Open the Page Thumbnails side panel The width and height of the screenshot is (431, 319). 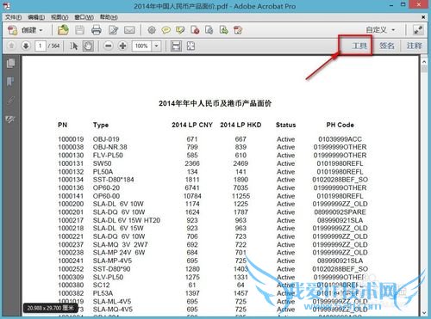pos(10,64)
